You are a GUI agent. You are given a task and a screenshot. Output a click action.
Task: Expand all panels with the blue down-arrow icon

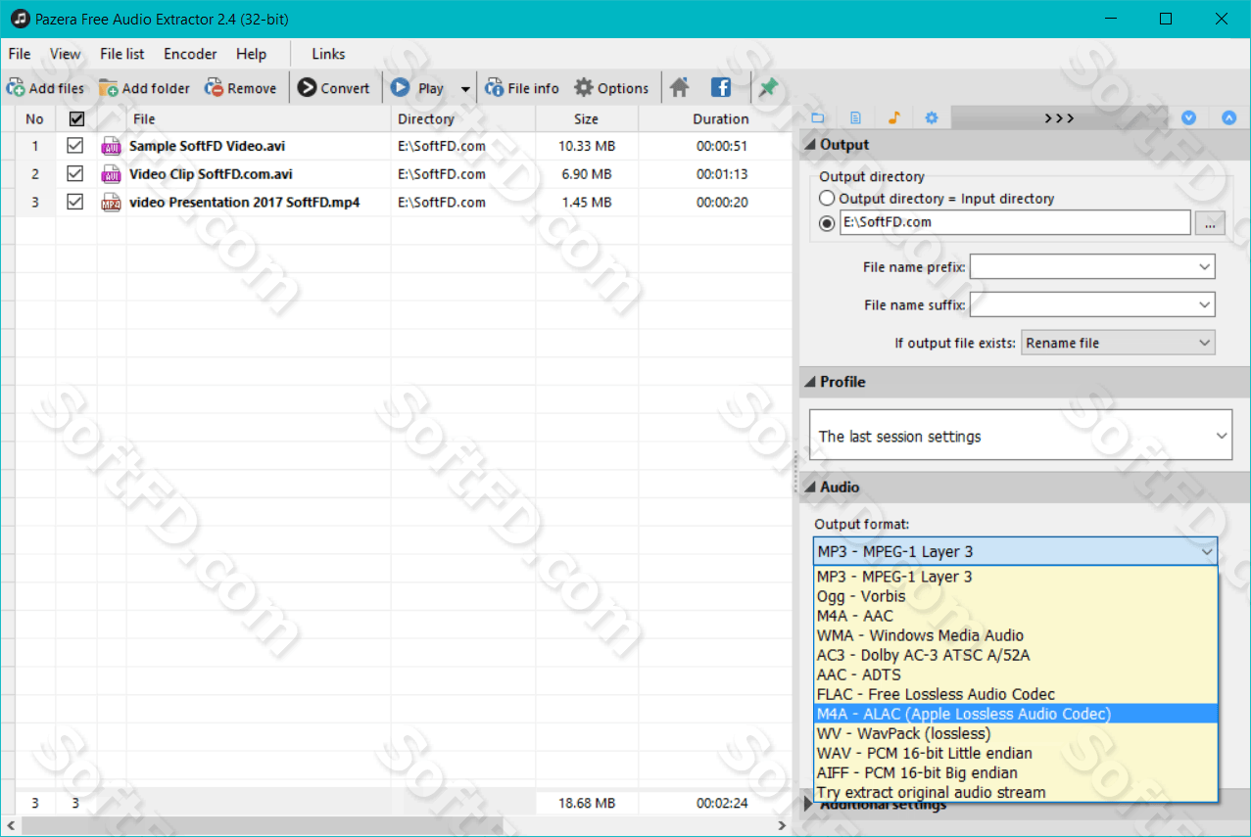click(x=1189, y=117)
